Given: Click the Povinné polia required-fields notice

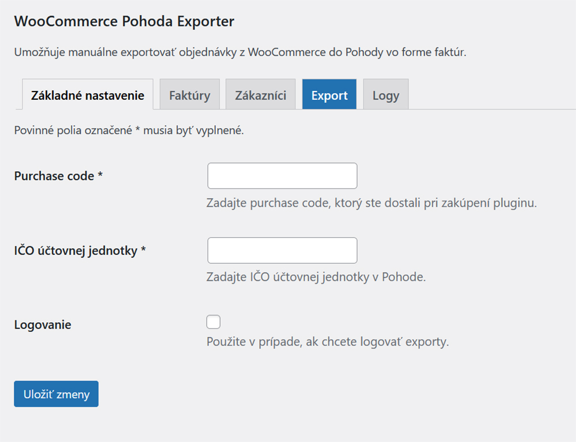Looking at the screenshot, I should 129,130.
